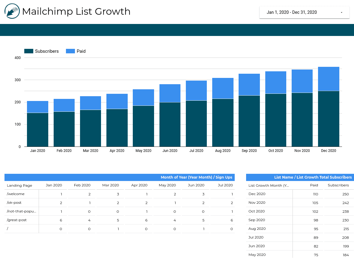The width and height of the screenshot is (354, 258).
Task: Sort by the Landing Page column header
Action: (19, 185)
